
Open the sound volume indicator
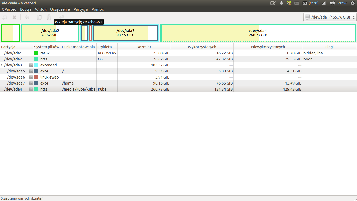(332, 3)
